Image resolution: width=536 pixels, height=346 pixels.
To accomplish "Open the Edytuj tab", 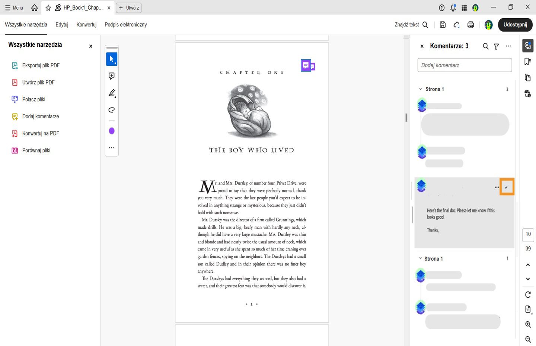I will click(x=62, y=25).
